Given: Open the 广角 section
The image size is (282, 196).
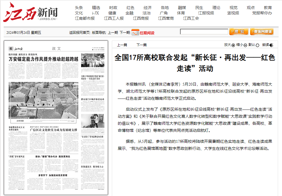Looking at the screenshot, I should tap(164, 13).
